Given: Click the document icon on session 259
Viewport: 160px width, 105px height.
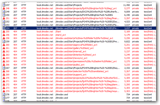Looking at the screenshot, I should pos(4,41).
